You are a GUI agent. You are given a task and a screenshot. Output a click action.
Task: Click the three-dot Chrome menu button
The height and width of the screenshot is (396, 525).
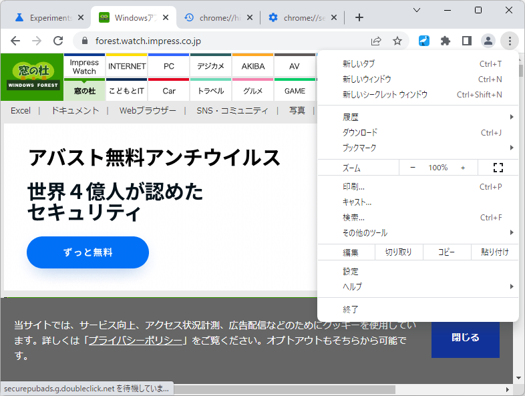point(510,41)
